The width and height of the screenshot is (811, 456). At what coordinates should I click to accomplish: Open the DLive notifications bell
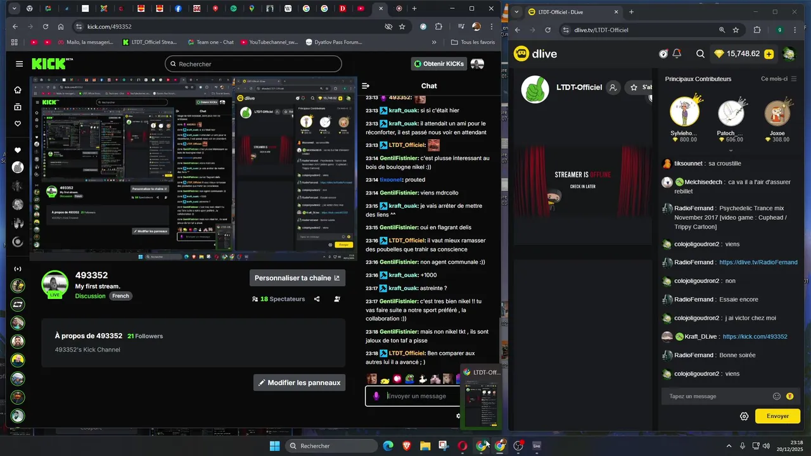click(x=677, y=54)
